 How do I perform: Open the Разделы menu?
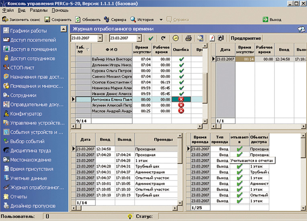(39, 10)
